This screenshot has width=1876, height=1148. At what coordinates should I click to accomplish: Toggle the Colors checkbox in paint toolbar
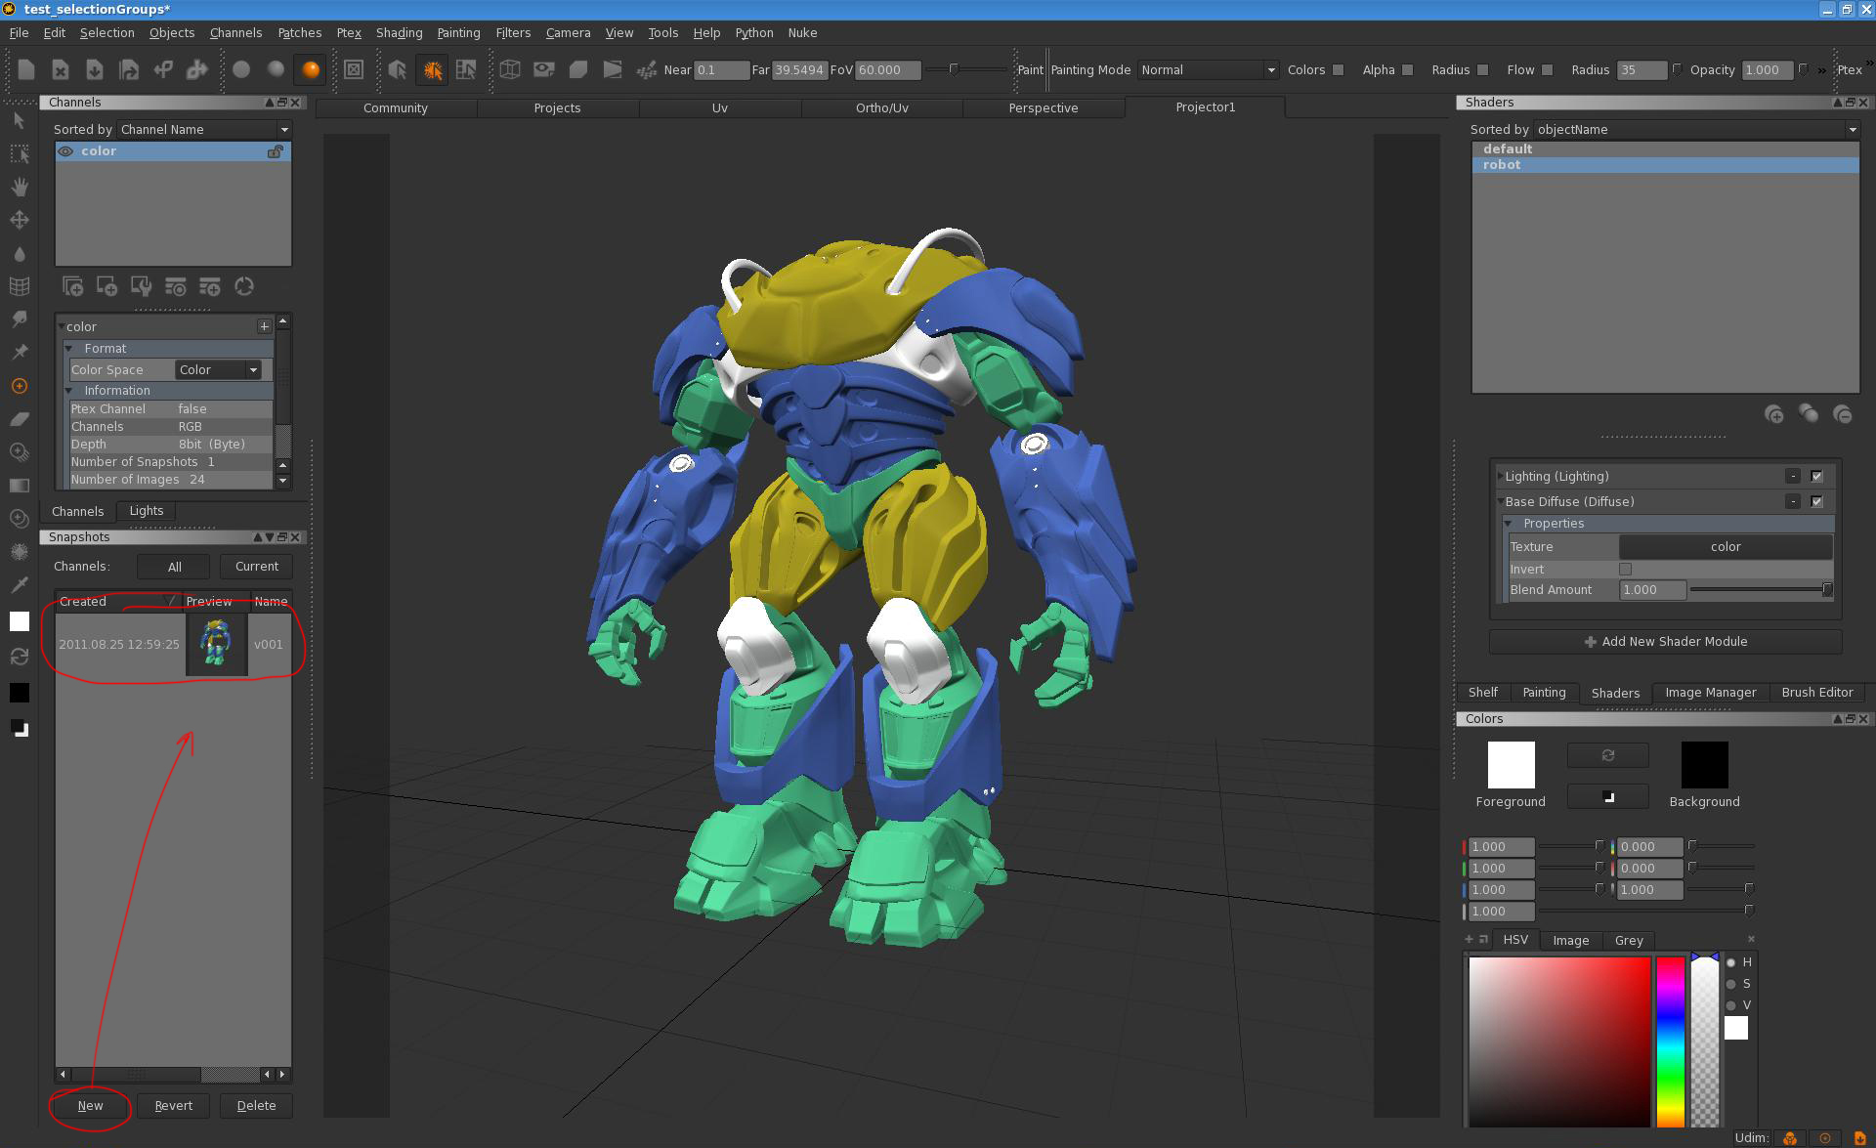pyautogui.click(x=1339, y=70)
